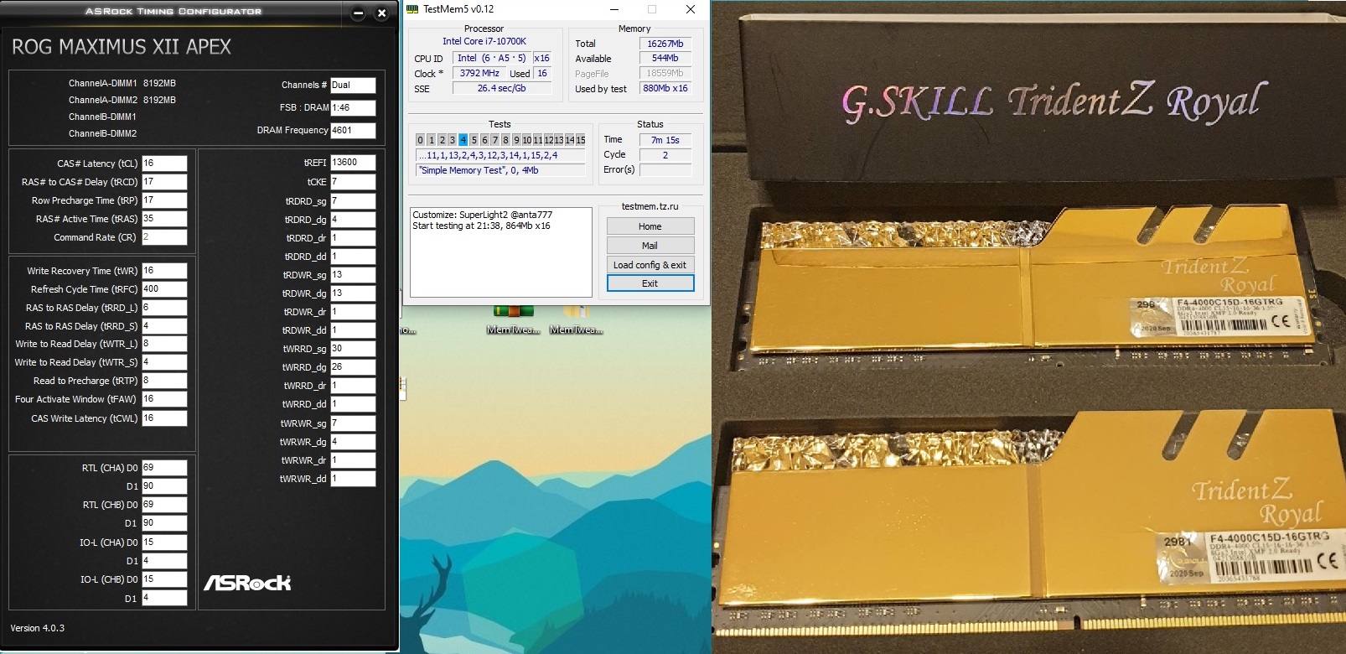Click the ROG MAXIMUS XII APEX heading
Screen dimensions: 1346x654
(122, 47)
